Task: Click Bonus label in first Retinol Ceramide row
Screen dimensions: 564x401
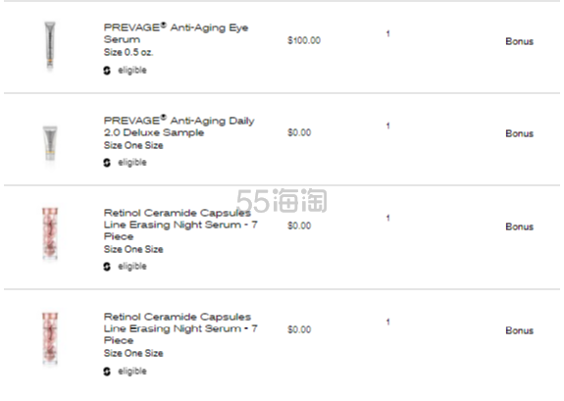Action: click(520, 226)
